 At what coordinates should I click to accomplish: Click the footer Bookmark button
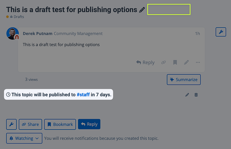[60, 125]
